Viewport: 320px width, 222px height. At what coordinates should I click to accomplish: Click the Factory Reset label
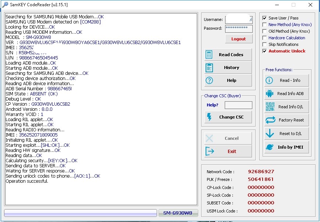coord(291,120)
